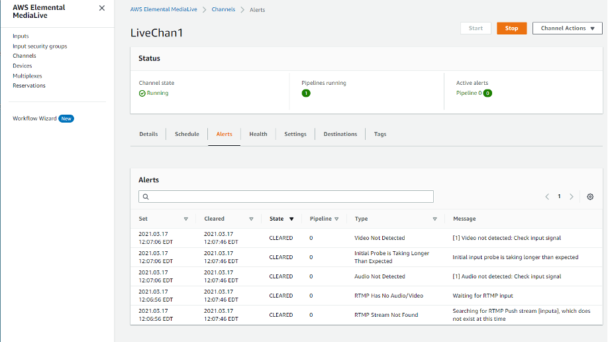Screen dimensions: 608x342
Task: Click the Pipelines running count badge
Action: tap(306, 93)
